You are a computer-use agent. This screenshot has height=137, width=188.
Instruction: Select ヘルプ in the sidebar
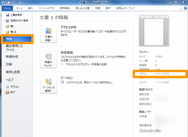pyautogui.click(x=10, y=80)
